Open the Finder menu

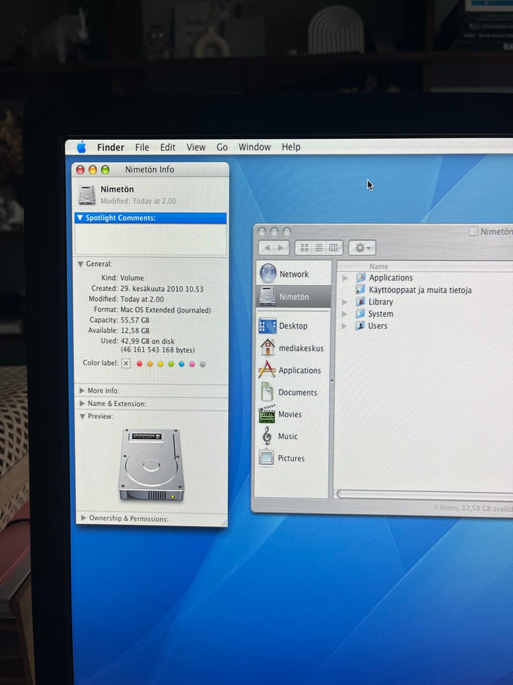point(111,147)
